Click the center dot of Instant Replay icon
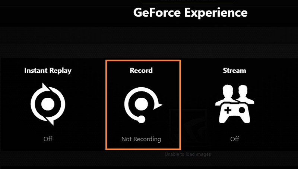The height and width of the screenshot is (169, 298). coord(48,103)
